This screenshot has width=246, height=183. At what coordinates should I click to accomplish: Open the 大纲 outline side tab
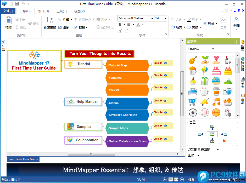3,45
